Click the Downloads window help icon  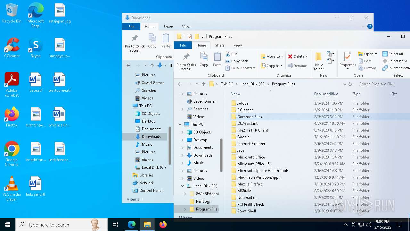(x=370, y=27)
